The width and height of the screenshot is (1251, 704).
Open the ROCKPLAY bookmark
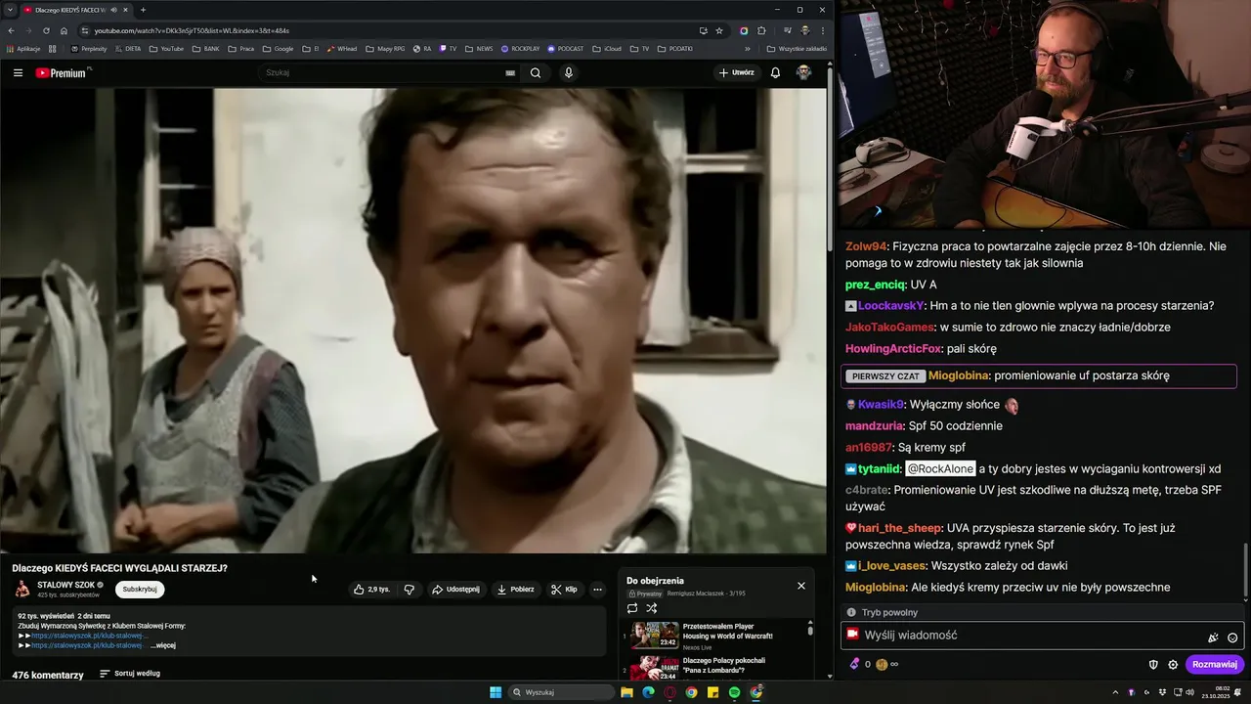click(x=520, y=48)
